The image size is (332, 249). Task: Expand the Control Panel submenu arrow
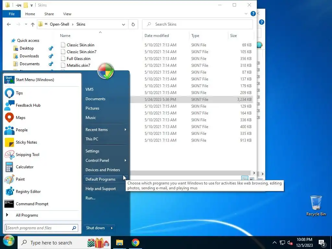pyautogui.click(x=125, y=160)
